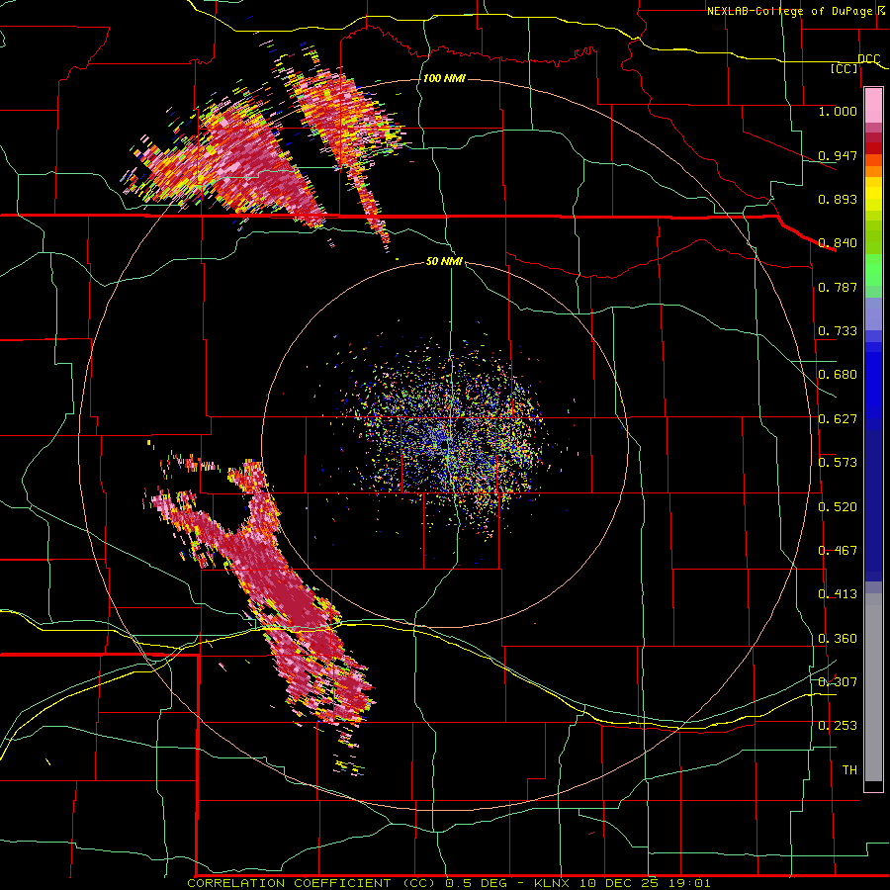The width and height of the screenshot is (890, 890).
Task: Select the 0.360 scale value
Action: pos(838,639)
